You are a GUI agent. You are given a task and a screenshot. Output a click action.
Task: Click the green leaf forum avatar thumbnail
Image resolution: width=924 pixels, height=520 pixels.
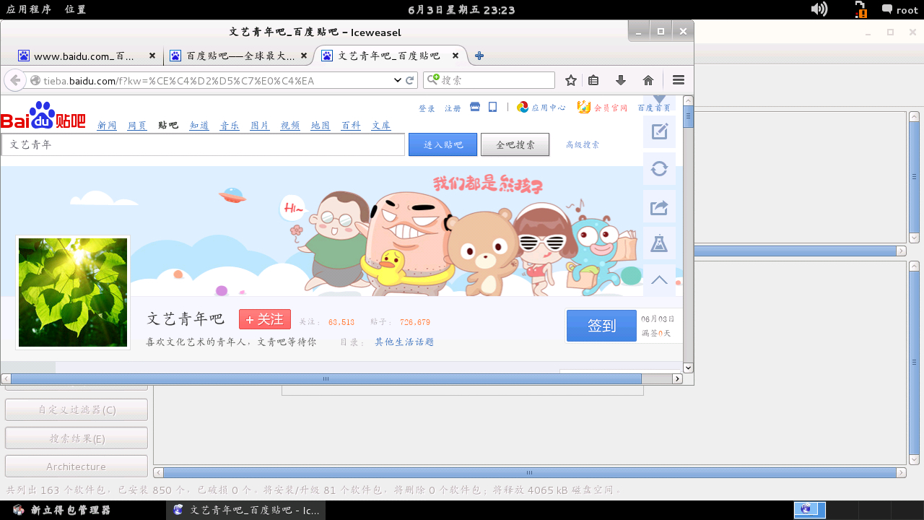pyautogui.click(x=73, y=292)
